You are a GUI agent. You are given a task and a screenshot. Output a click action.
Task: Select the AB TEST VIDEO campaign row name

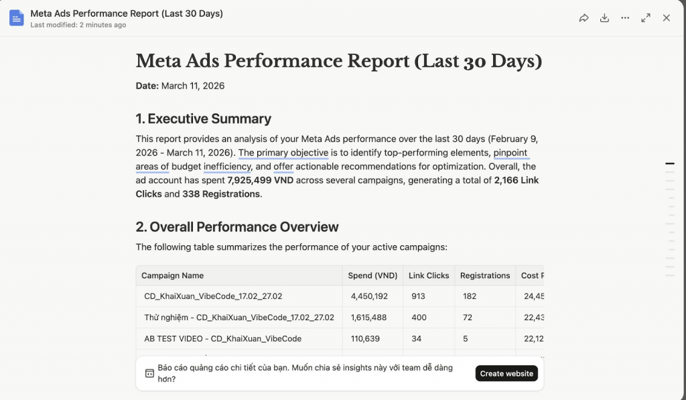(222, 338)
